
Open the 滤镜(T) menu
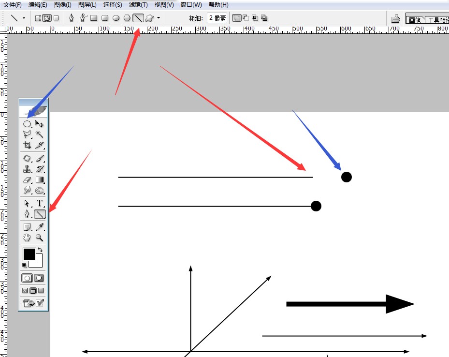click(x=138, y=5)
